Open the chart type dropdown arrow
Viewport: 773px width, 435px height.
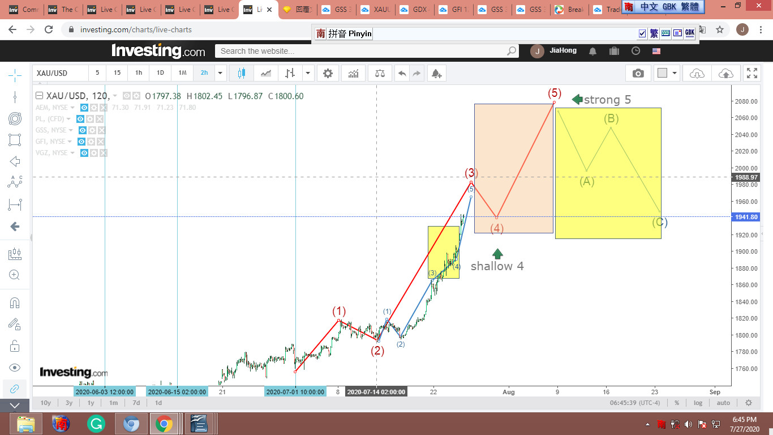308,73
